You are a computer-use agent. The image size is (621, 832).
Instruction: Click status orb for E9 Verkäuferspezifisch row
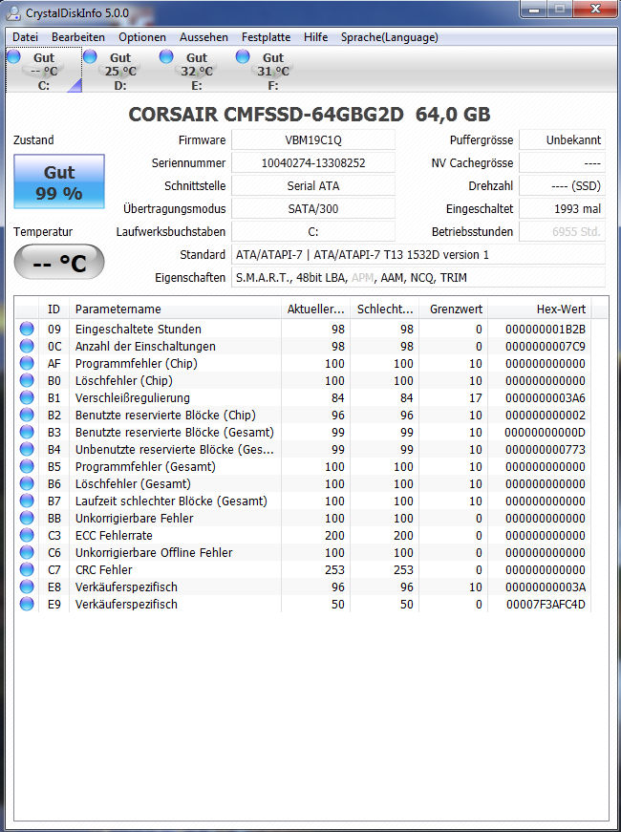pos(27,604)
